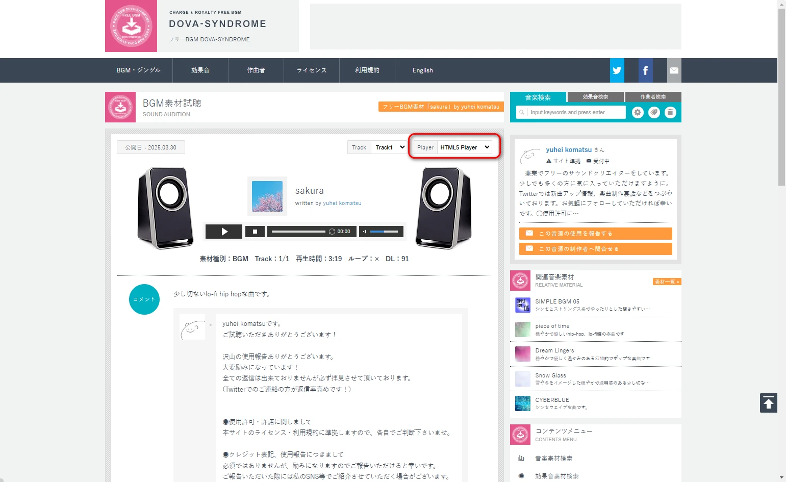Click the mail icon in the navbar
Image resolution: width=786 pixels, height=482 pixels.
(674, 70)
